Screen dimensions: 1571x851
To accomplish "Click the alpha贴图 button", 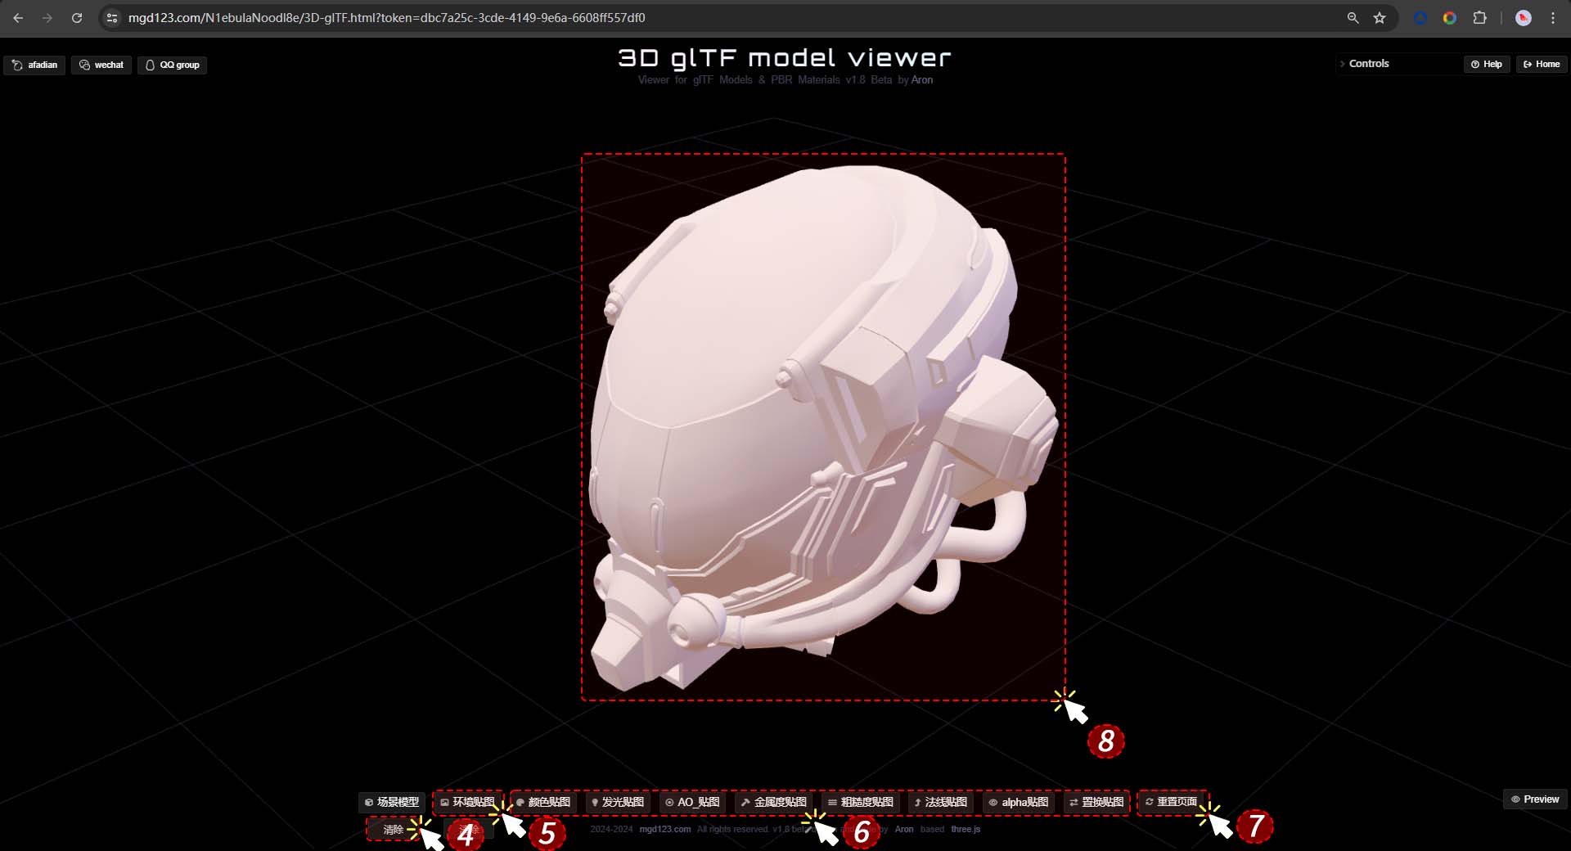I will coord(1018,802).
